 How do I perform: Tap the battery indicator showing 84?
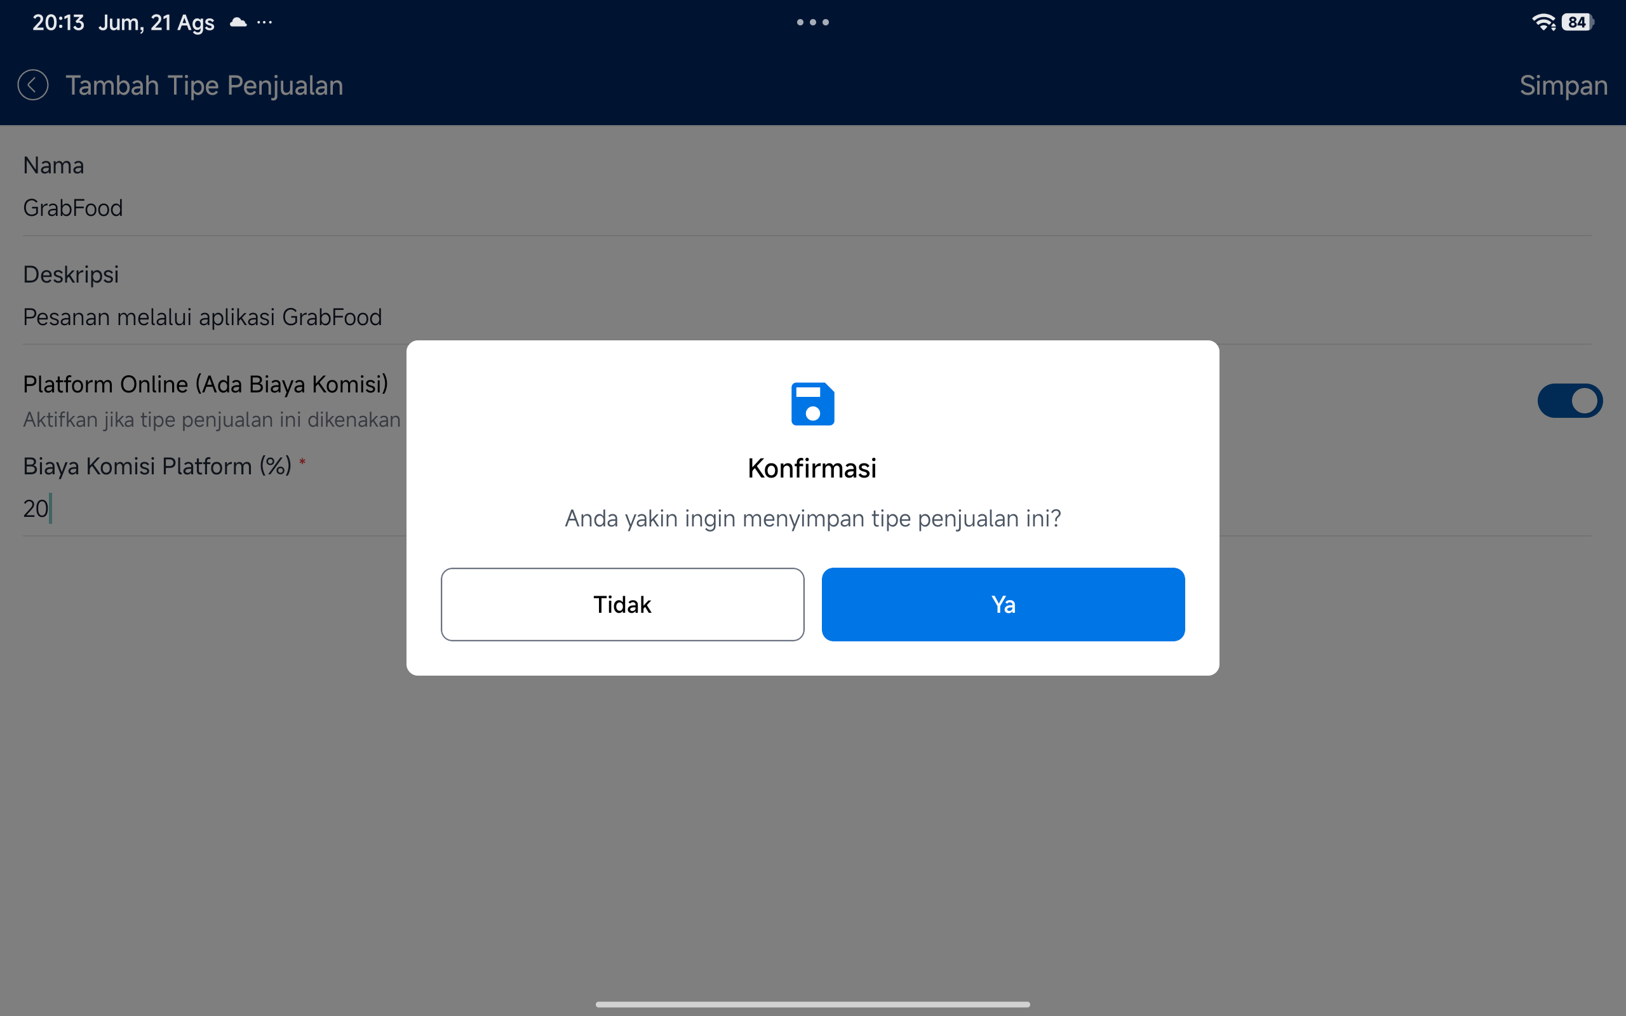pyautogui.click(x=1577, y=22)
